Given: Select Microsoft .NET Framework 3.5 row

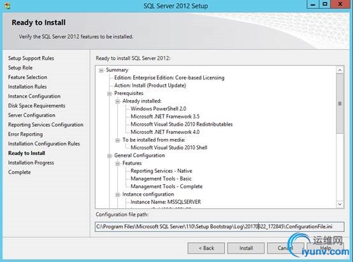Looking at the screenshot, I should 165,117.
